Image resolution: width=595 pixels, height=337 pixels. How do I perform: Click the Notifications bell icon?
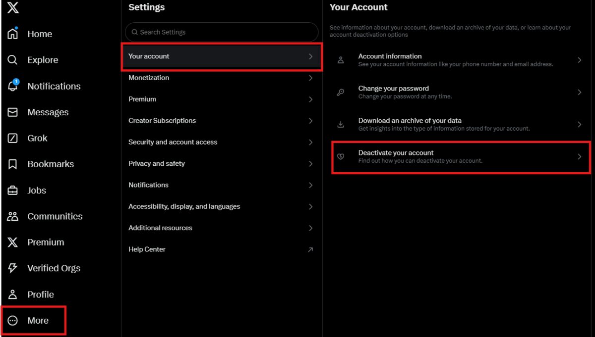(13, 86)
